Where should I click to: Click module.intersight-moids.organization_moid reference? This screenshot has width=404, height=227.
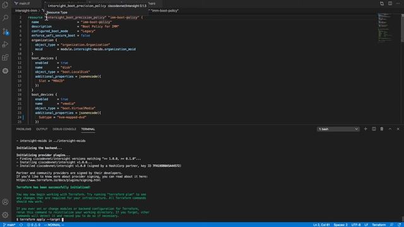[98, 49]
